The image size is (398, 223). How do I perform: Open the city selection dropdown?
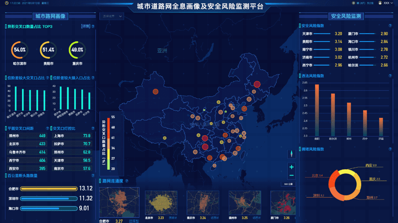111,16
